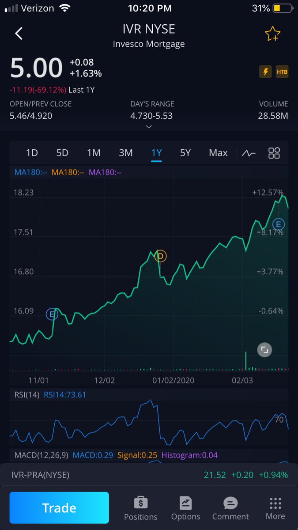The image size is (298, 530).
Task: Click the purple MA180 indicator label
Action: (105, 172)
